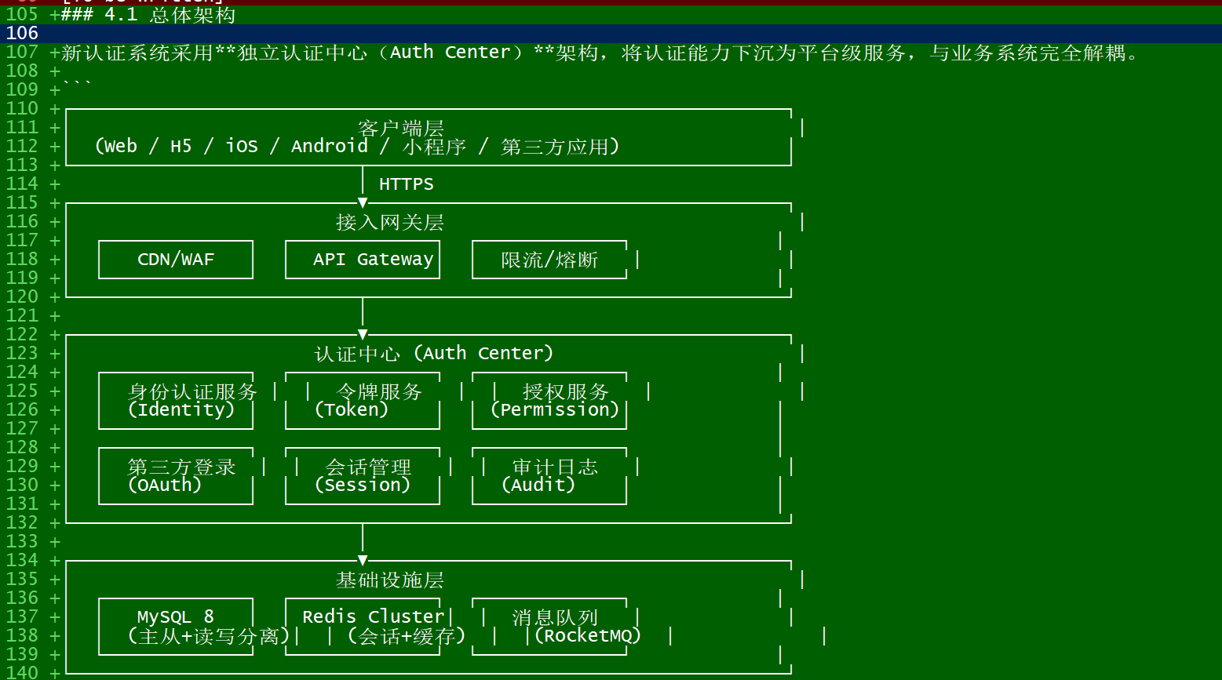Image resolution: width=1222 pixels, height=680 pixels.
Task: Click the "API Gateway" box
Action: (363, 260)
